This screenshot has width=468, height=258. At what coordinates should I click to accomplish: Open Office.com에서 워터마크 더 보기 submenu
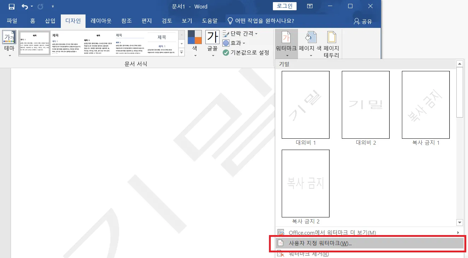(369, 233)
